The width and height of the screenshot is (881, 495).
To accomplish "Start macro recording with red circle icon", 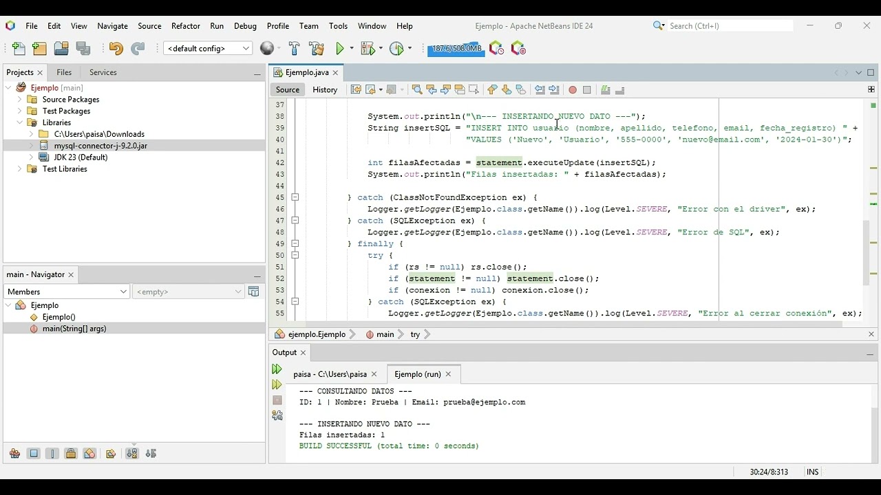I will coord(572,90).
